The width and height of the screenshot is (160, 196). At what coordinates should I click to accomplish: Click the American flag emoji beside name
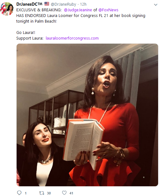(x=47, y=4)
